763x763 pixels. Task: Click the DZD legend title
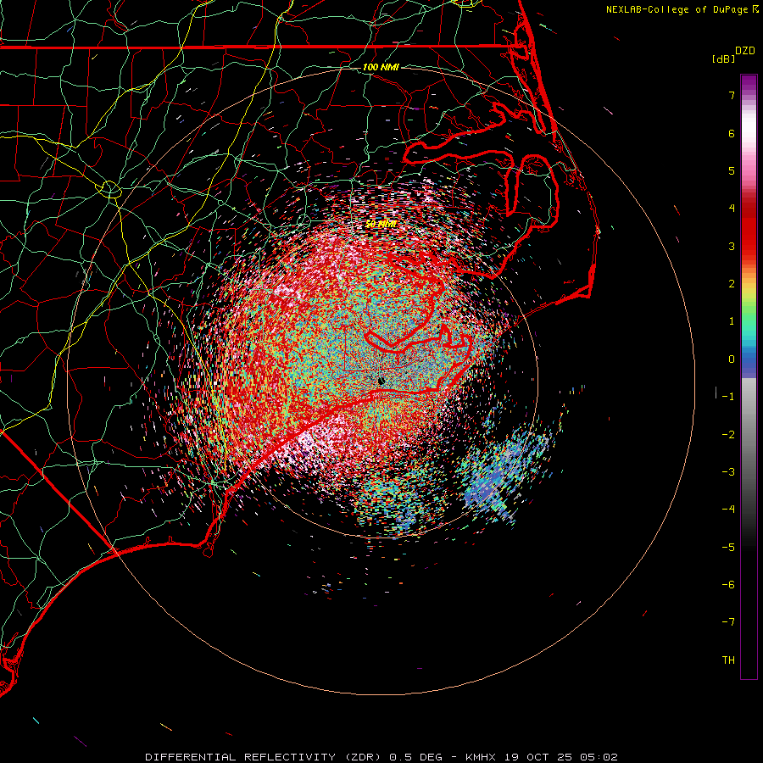tap(744, 51)
